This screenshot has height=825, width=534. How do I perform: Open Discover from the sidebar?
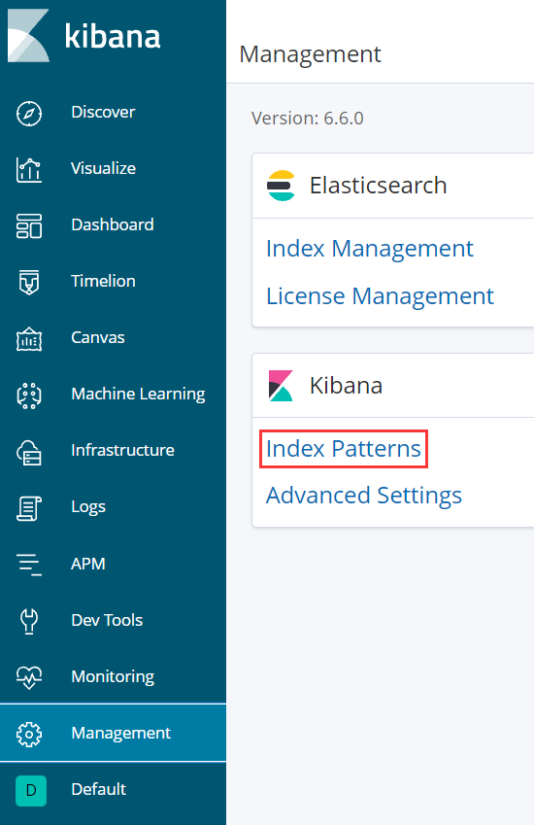point(103,112)
